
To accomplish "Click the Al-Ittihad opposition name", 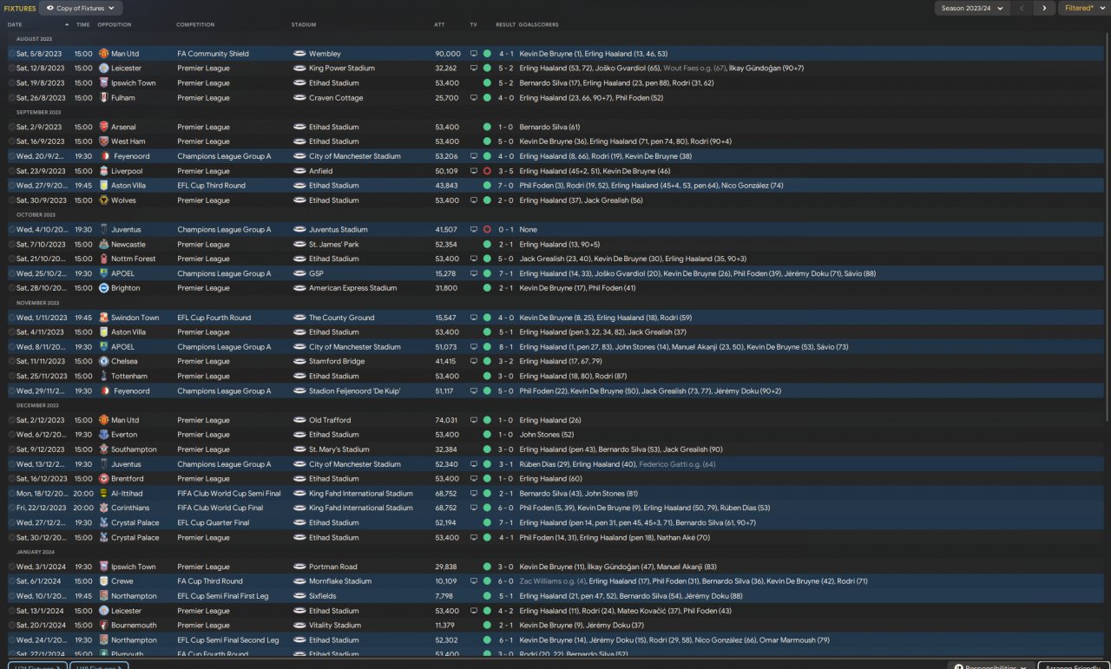I will pos(128,494).
